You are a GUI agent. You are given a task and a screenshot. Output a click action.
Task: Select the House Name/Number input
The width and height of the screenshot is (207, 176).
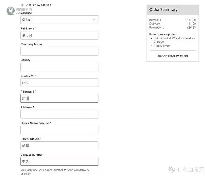point(59,130)
